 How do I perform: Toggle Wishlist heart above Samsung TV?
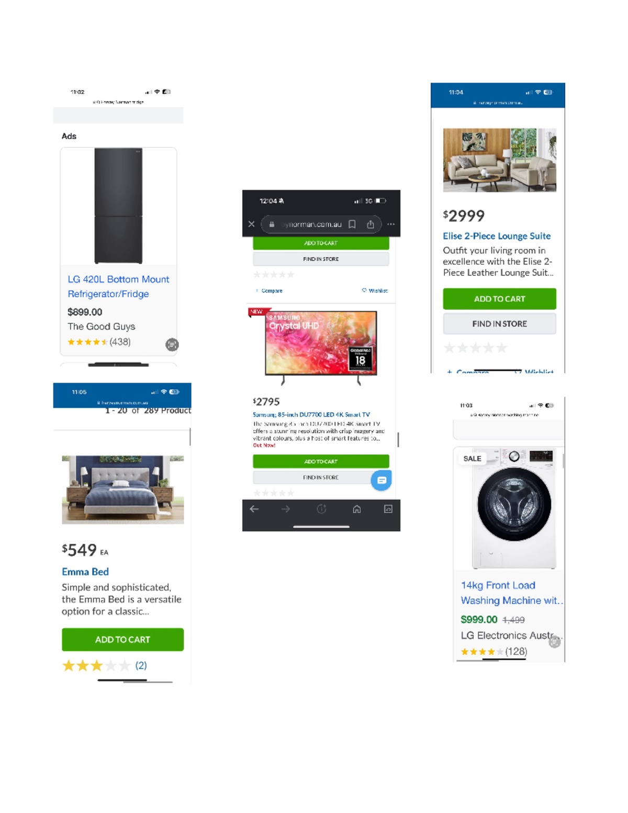coord(375,291)
